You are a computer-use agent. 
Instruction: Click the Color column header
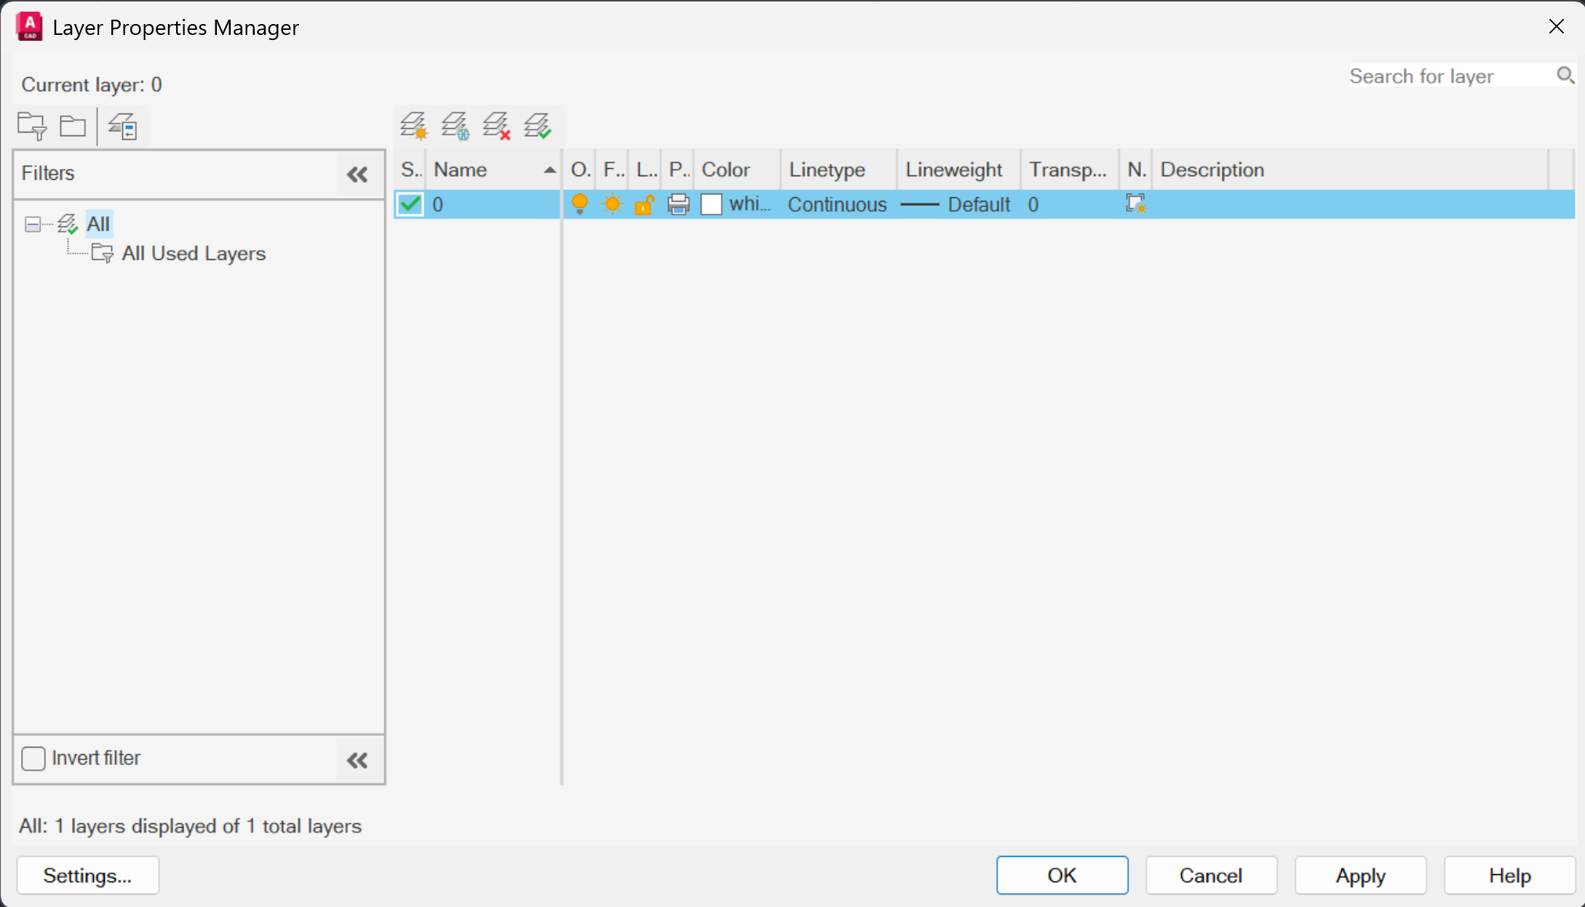736,170
